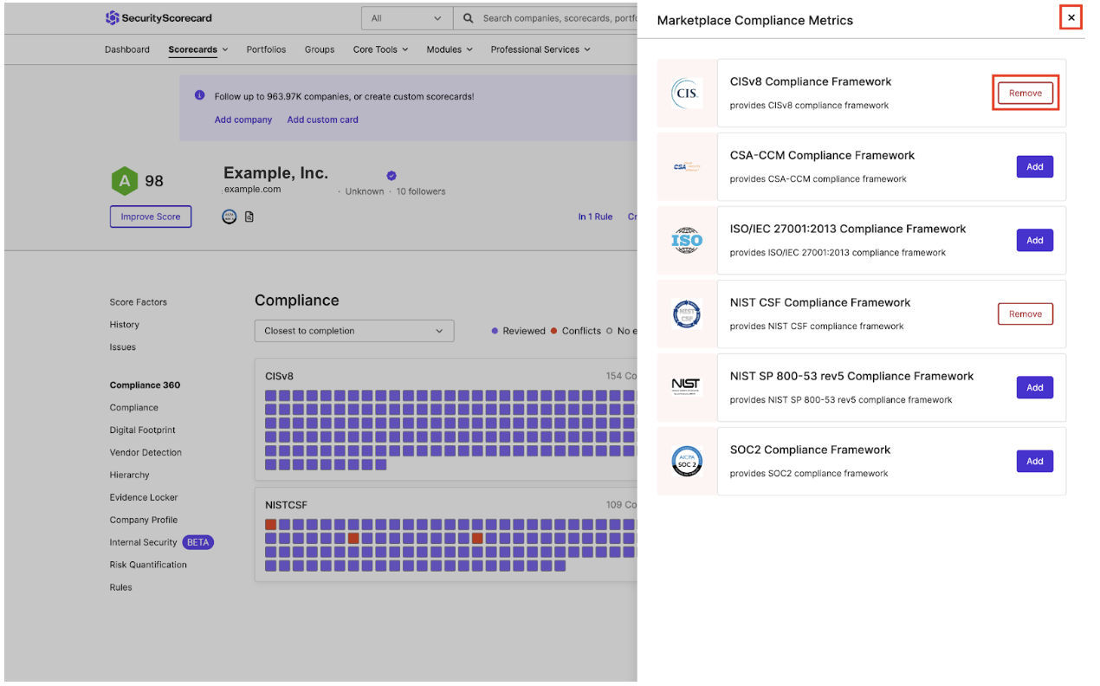This screenshot has width=1100, height=686.
Task: Open Rules in the sidebar
Action: coord(121,587)
